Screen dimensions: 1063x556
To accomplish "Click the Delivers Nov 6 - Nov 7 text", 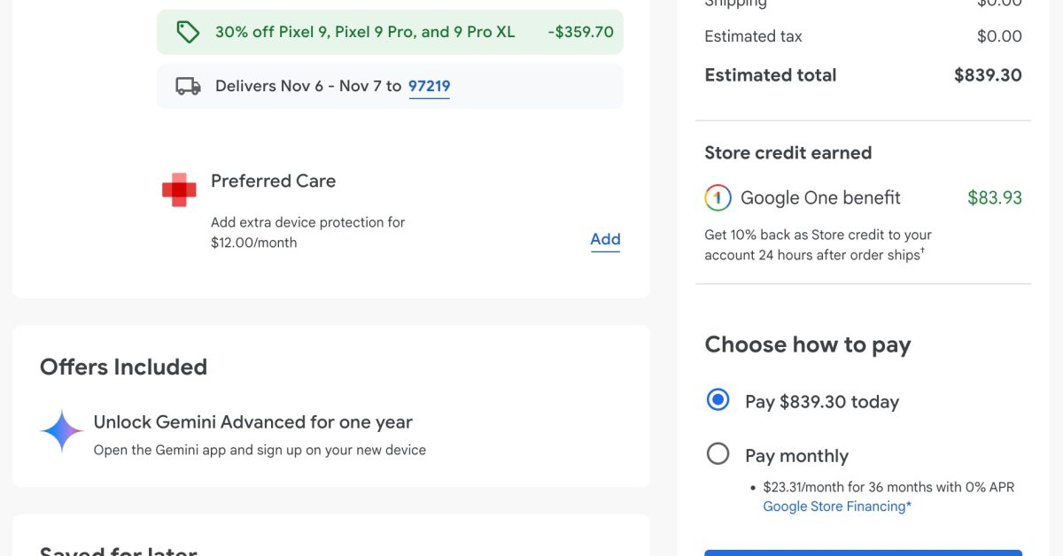I will coord(307,86).
